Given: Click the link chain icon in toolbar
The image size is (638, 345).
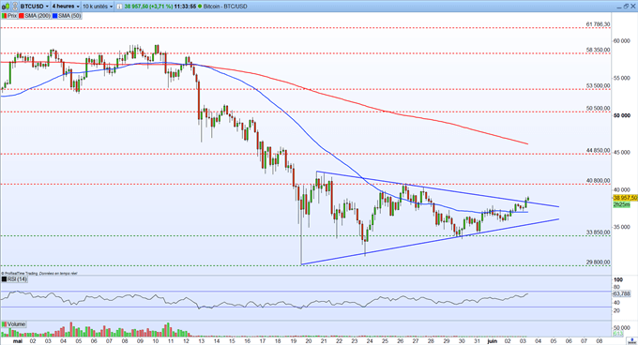Looking at the screenshot, I should pyautogui.click(x=14, y=7).
